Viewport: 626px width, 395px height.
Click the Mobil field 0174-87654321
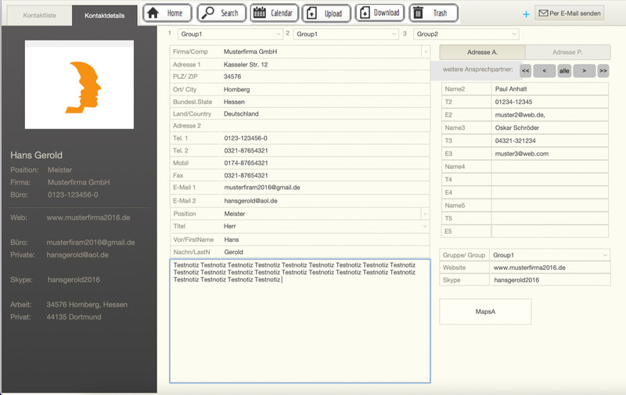pos(325,163)
